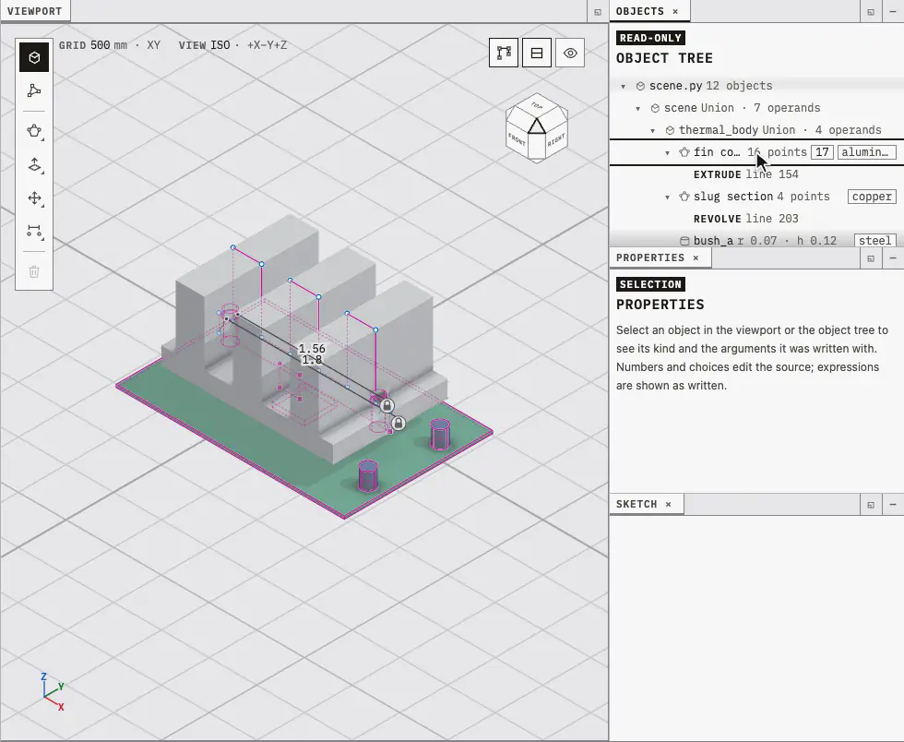Click the 1.56 dimension label
904x742 pixels.
tap(312, 349)
